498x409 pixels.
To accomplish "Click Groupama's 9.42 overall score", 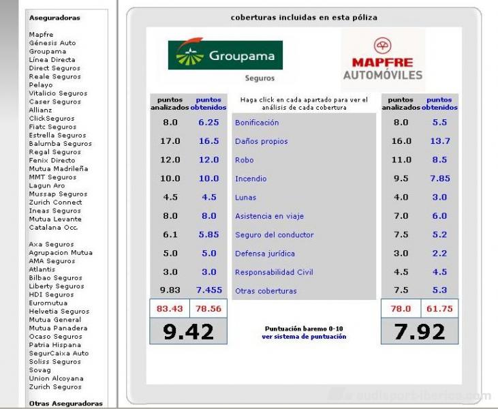I will (x=188, y=331).
